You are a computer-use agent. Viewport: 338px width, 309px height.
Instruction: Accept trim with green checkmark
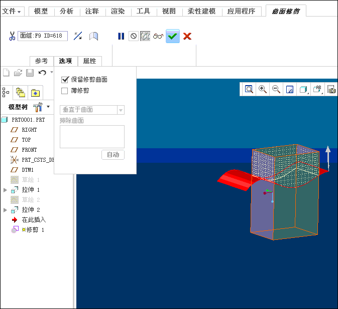point(172,36)
